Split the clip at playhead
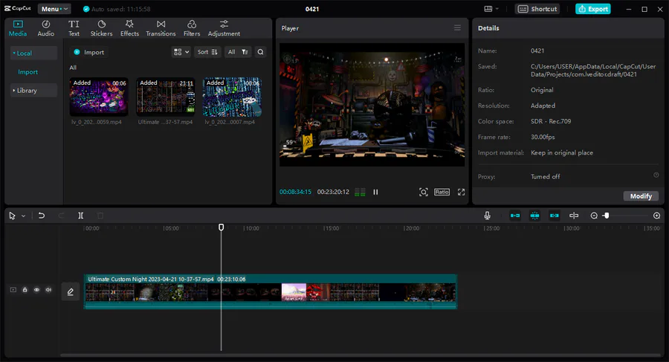Image resolution: width=669 pixels, height=362 pixels. click(x=80, y=216)
